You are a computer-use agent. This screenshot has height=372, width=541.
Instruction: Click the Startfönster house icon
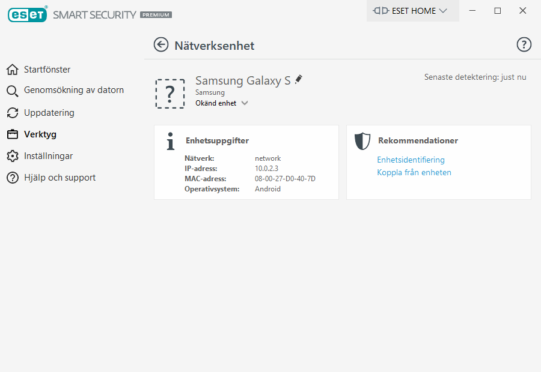click(x=13, y=70)
